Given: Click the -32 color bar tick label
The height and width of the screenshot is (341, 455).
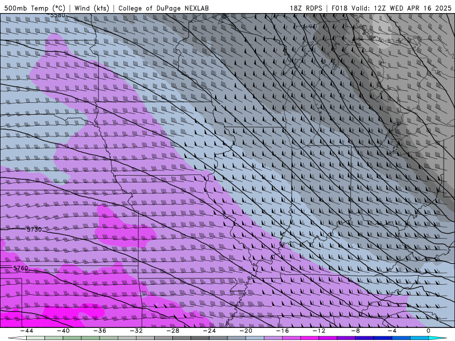Looking at the screenshot, I should 136,331.
